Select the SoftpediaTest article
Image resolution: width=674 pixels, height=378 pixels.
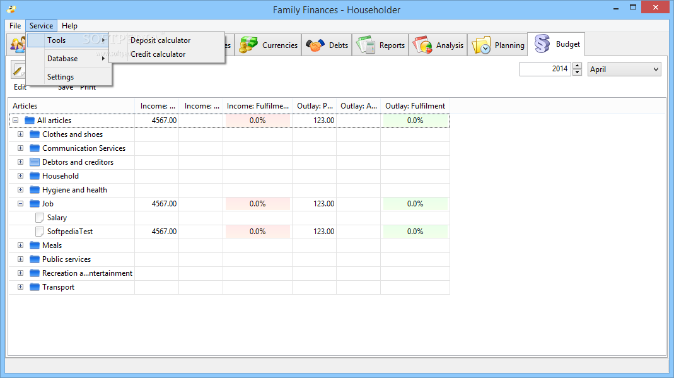69,232
